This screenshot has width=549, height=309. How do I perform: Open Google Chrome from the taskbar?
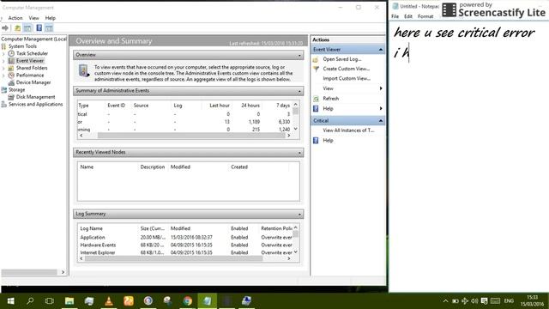[x=187, y=300]
